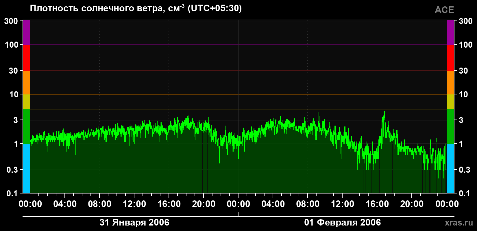Click the purple 100 threshold line
Image resolution: width=477 pixels, height=231 pixels.
point(238,45)
